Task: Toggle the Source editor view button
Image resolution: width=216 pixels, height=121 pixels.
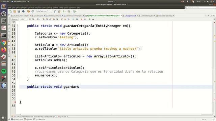Action: (x=15, y=19)
